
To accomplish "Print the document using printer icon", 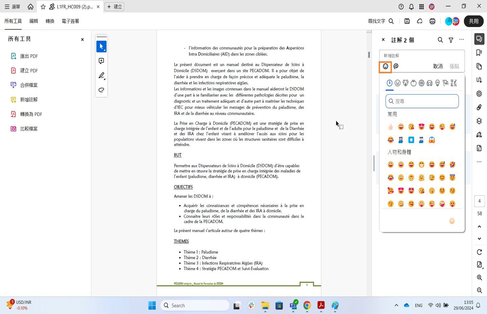I will coord(432,21).
